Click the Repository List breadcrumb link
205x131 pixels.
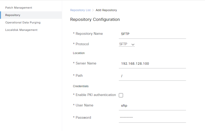click(x=80, y=10)
